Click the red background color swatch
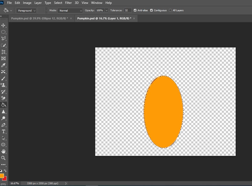Screen dimensions: 252x186 click(x=5, y=179)
